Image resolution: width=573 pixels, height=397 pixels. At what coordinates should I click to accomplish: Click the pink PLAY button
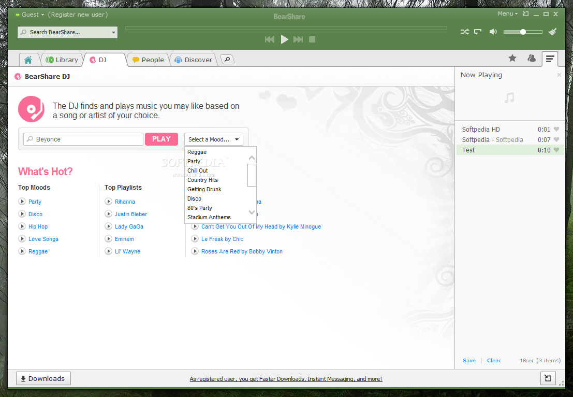161,139
